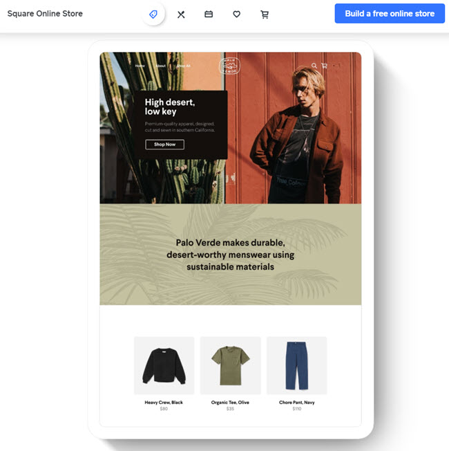The width and height of the screenshot is (449, 451).
Task: Click Shop Now in the hero banner
Action: point(164,145)
